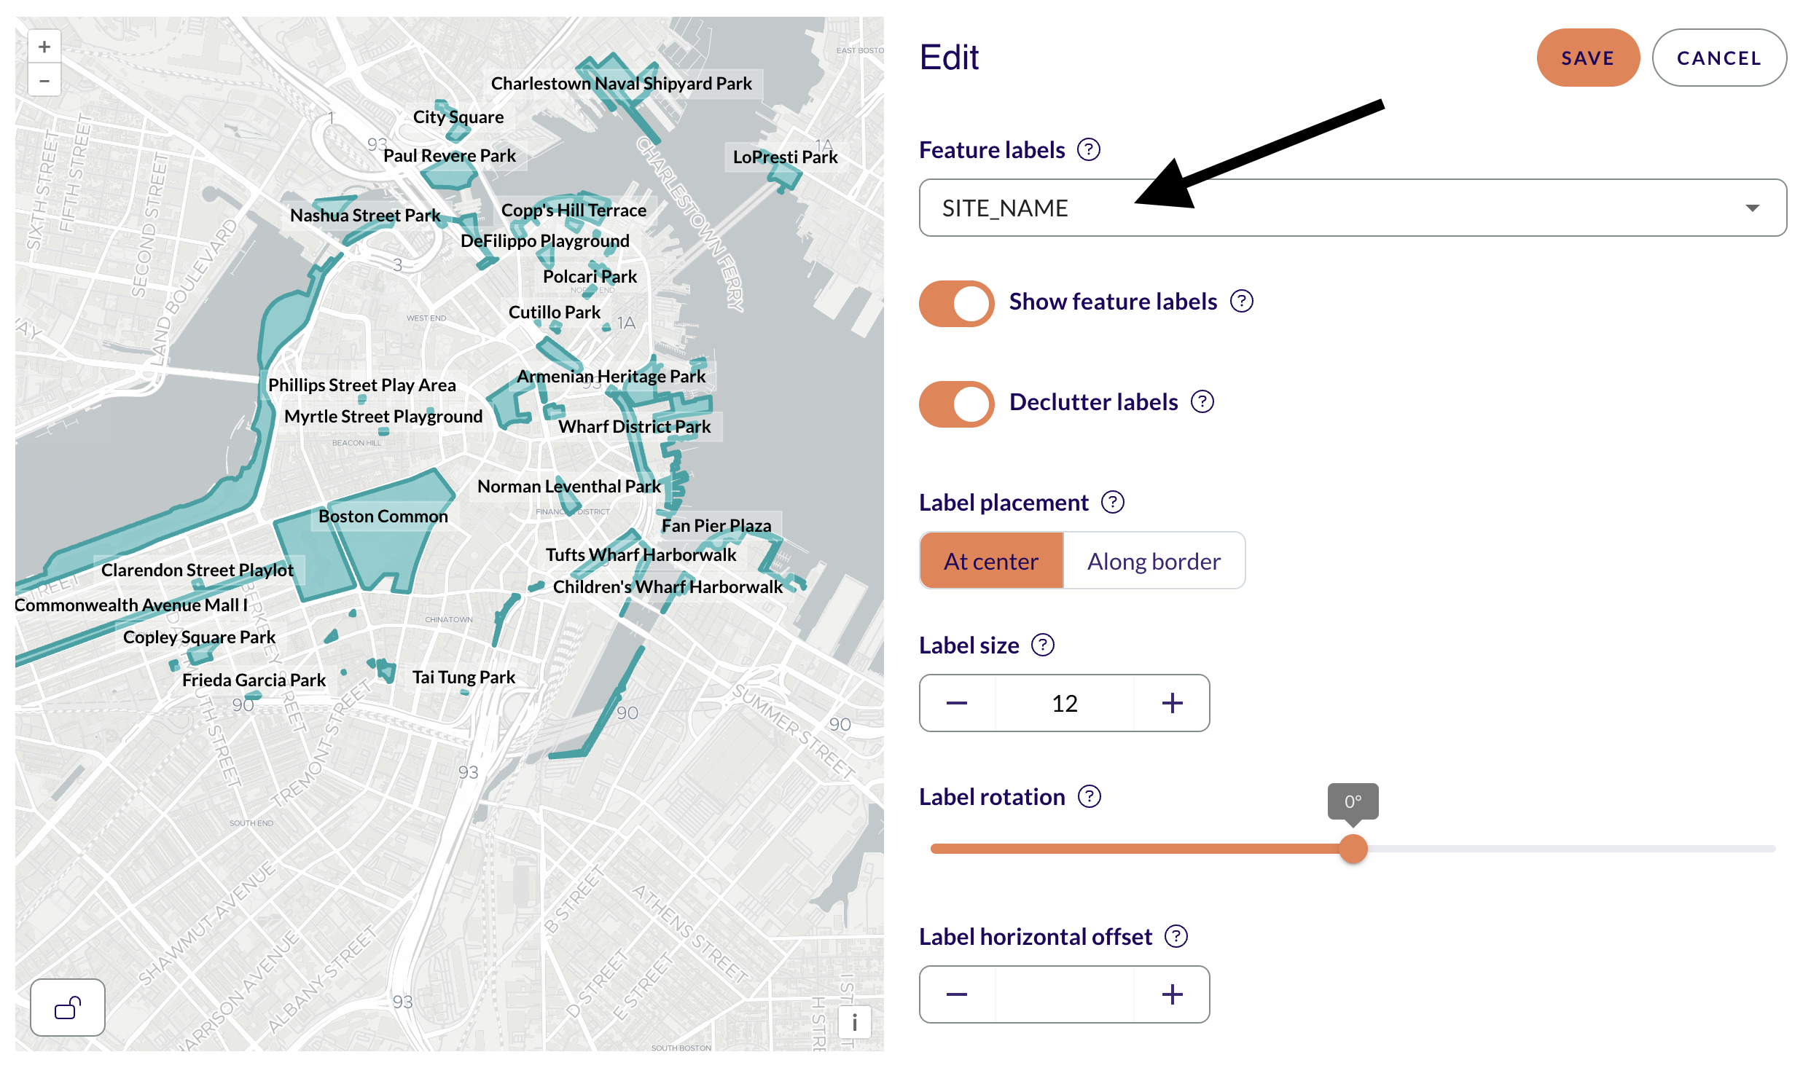Click the City Square map label
The height and width of the screenshot is (1076, 1811).
coord(458,117)
